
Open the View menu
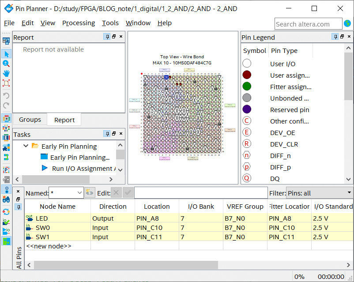[48, 23]
